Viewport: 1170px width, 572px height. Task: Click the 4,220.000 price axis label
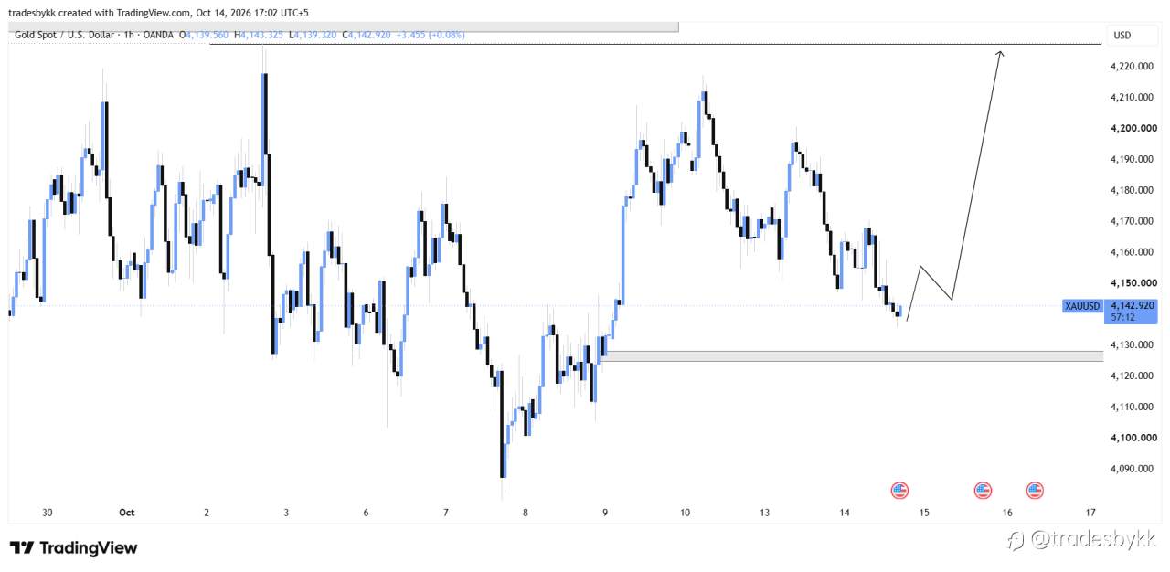(1132, 67)
